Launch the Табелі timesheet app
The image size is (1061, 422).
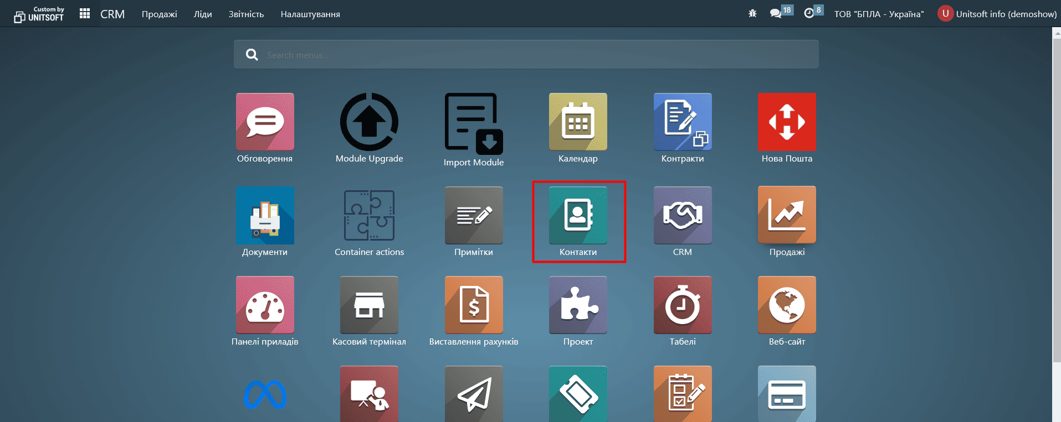tap(682, 305)
